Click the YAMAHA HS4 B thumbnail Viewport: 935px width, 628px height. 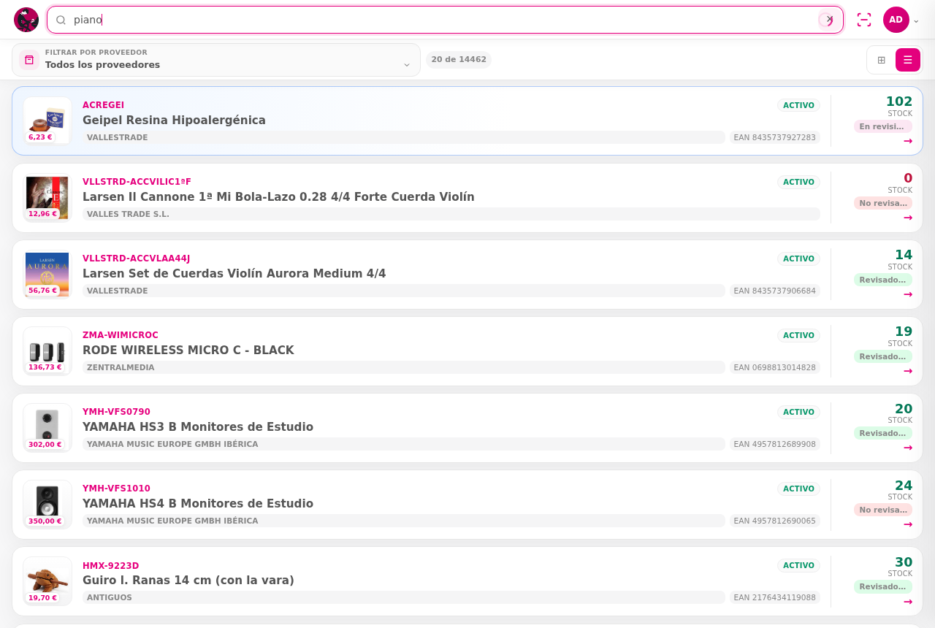point(47,504)
